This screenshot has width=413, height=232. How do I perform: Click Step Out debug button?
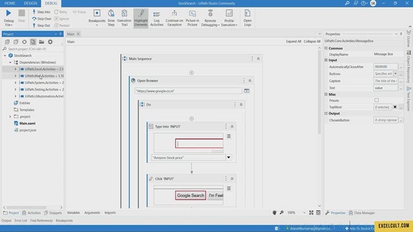tap(41, 26)
